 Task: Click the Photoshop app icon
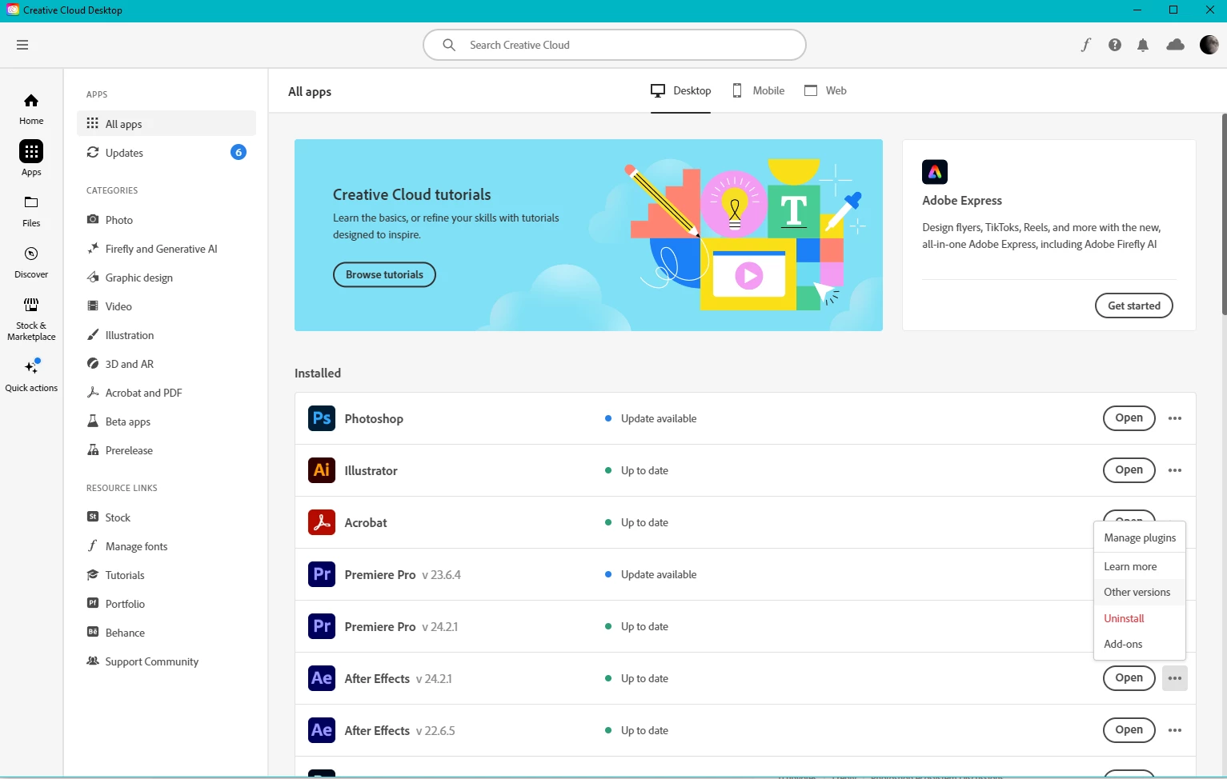point(322,418)
